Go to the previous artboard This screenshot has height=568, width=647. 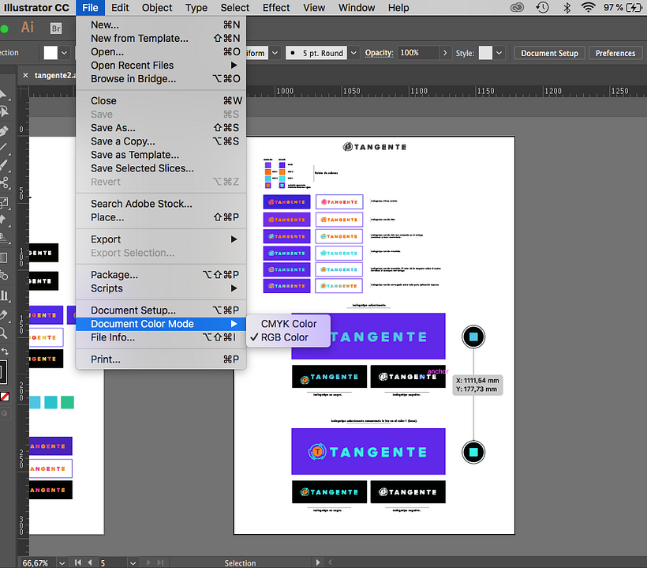pyautogui.click(x=90, y=562)
